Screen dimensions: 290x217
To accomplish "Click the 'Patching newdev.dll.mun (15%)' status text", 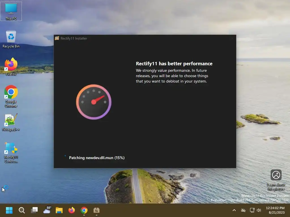I will (97, 158).
